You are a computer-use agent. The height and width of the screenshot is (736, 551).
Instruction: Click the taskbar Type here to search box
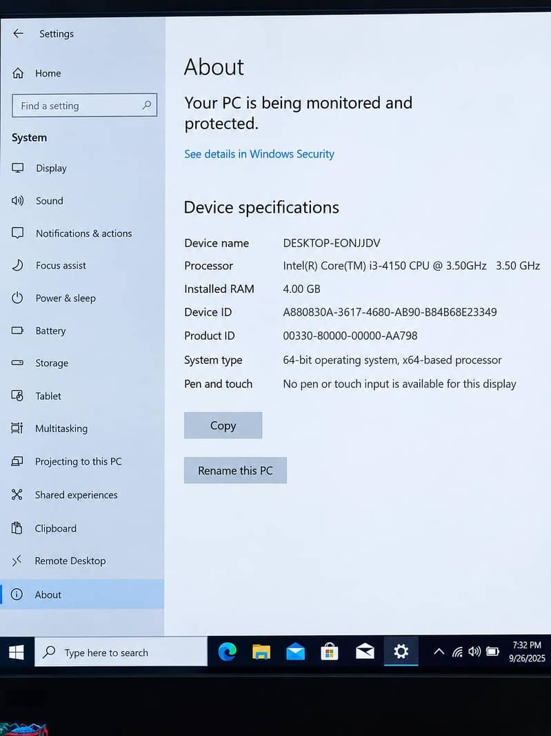point(121,652)
